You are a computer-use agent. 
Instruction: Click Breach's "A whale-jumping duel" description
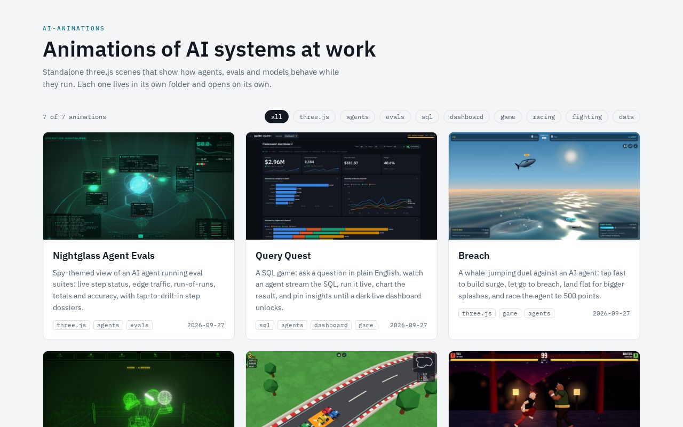point(542,284)
